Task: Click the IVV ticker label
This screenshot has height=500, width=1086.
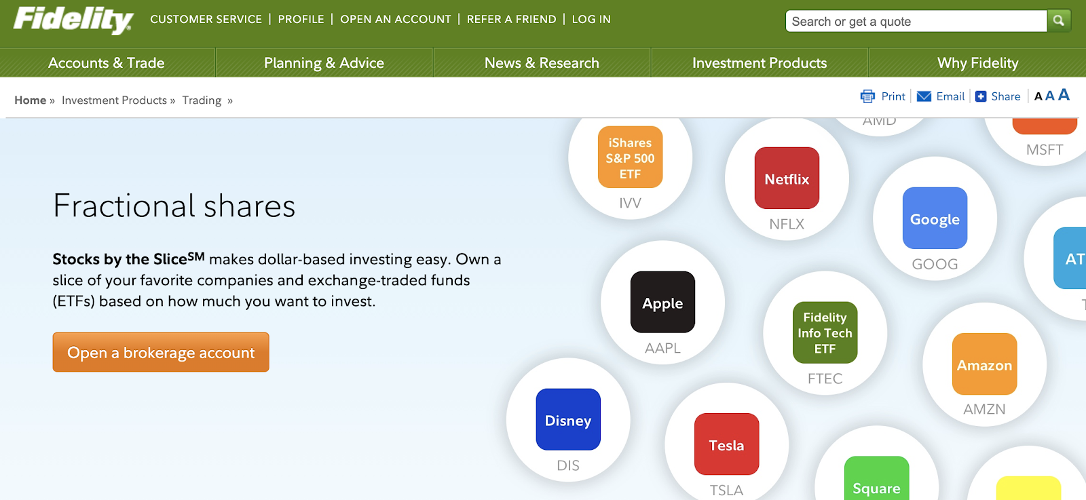Action: 630,203
